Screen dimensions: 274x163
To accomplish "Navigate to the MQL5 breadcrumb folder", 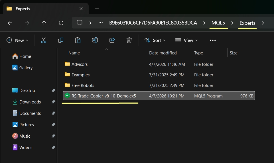I will click(x=218, y=23).
